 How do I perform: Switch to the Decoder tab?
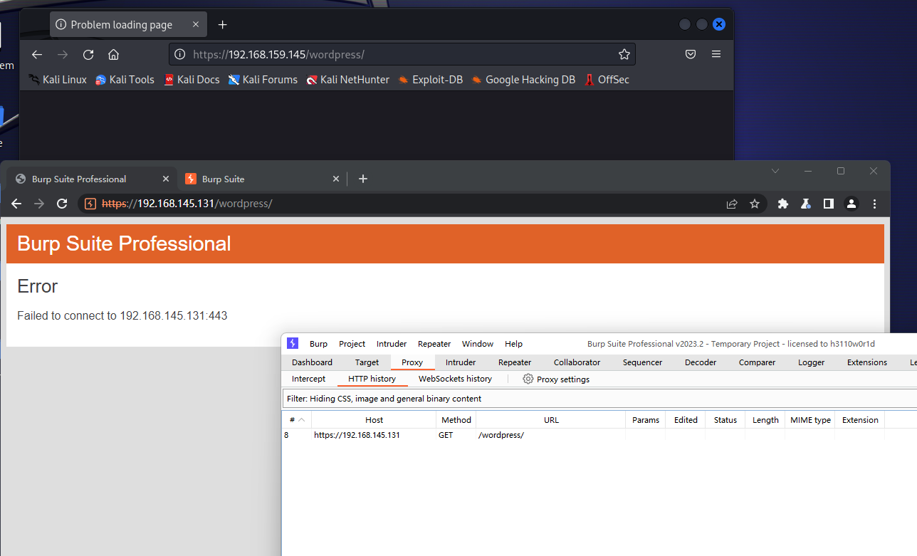click(701, 362)
